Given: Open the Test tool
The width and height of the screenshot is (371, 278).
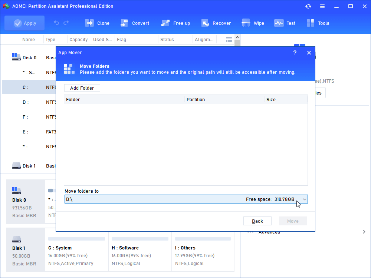Looking at the screenshot, I should pyautogui.click(x=285, y=23).
